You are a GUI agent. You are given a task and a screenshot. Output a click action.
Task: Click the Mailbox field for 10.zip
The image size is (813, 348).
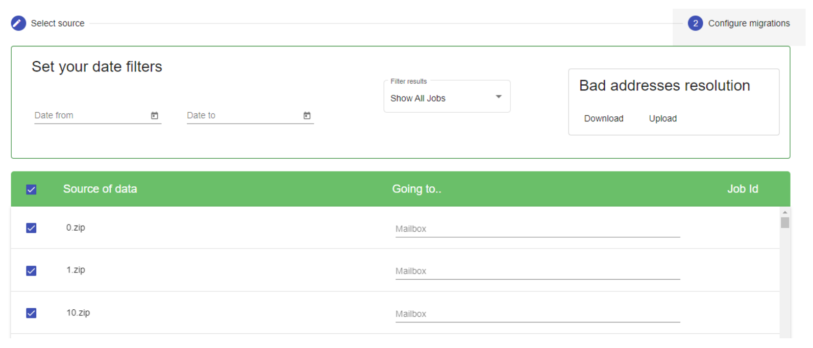[x=537, y=314]
